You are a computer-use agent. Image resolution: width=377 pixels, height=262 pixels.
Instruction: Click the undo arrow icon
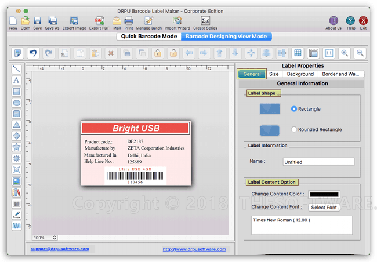34,53
